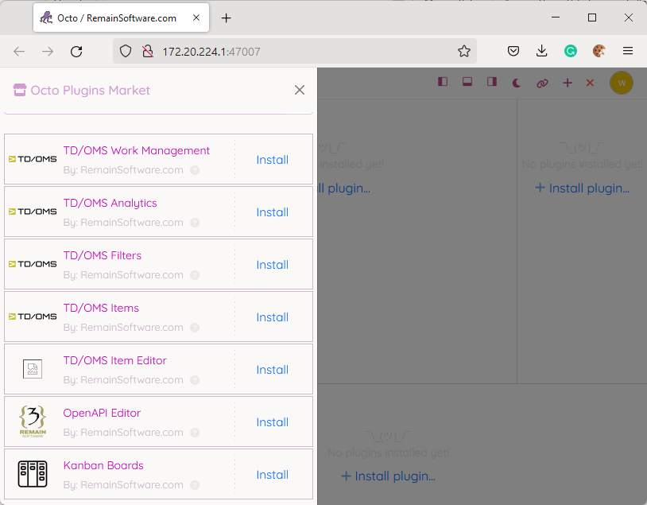Image resolution: width=647 pixels, height=505 pixels.
Task: Click the help icon beside TD/OMS Items author
Action: point(195,328)
